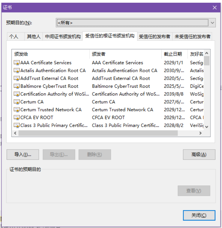
Task: Click certificate icon for AAA Certificate Services
Action: 16,63
